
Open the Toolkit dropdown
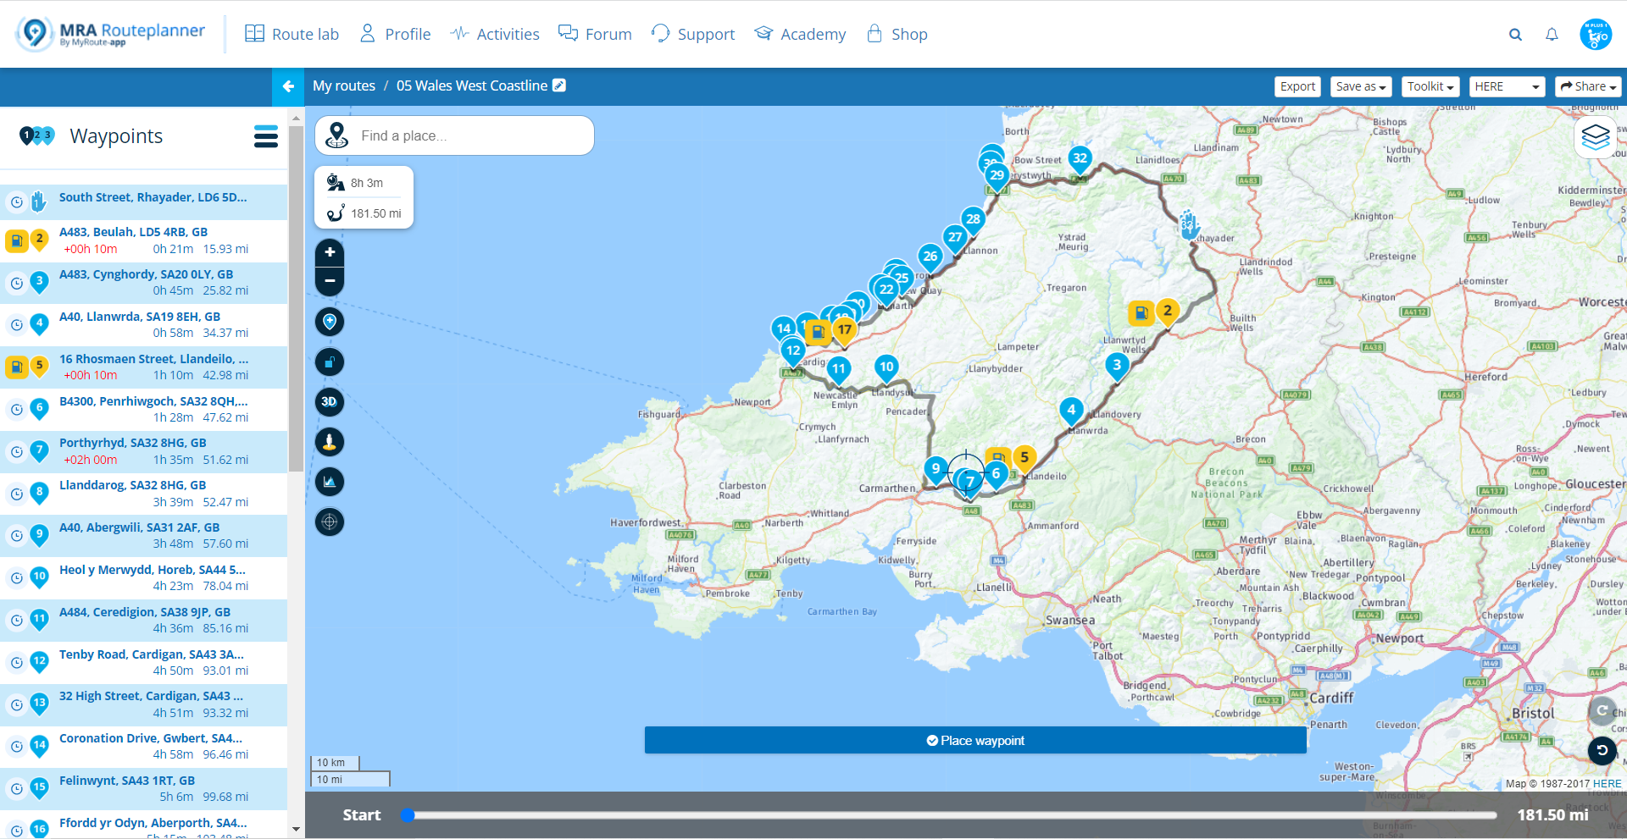click(x=1430, y=86)
